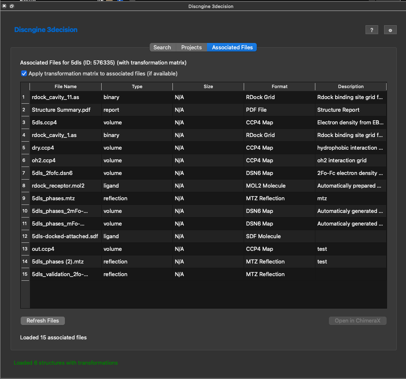Click Loaded 15 associated files status
Screen dimensions: 406x379
pyautogui.click(x=54, y=337)
